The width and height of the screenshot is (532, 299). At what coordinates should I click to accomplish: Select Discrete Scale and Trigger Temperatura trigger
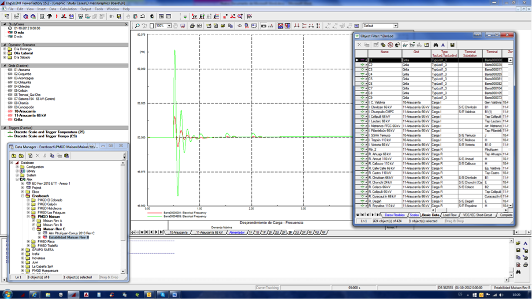point(49,132)
